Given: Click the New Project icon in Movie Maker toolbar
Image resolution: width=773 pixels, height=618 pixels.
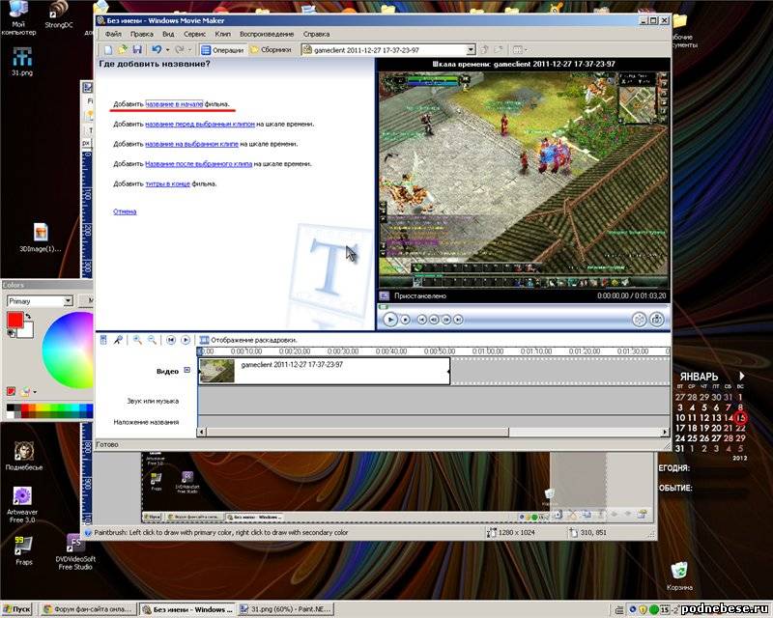Looking at the screenshot, I should (108, 50).
